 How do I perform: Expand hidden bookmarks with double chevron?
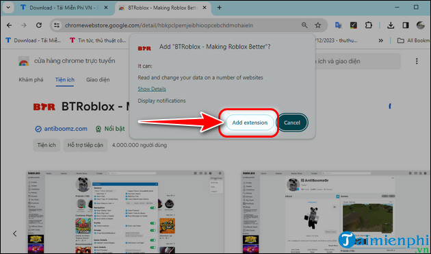380,40
